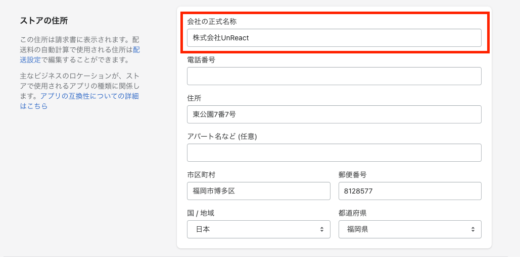The image size is (520, 257).
Task: Open the 配送設定 link
Action: tap(30, 60)
